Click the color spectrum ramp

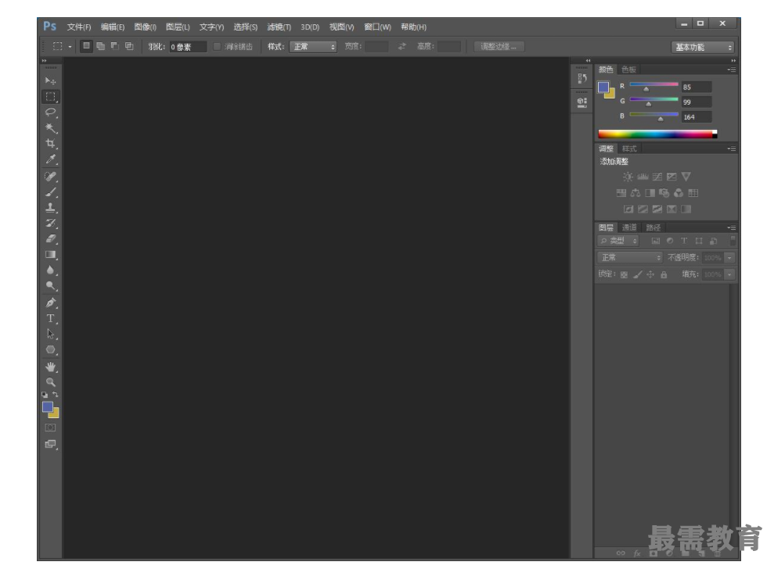657,134
